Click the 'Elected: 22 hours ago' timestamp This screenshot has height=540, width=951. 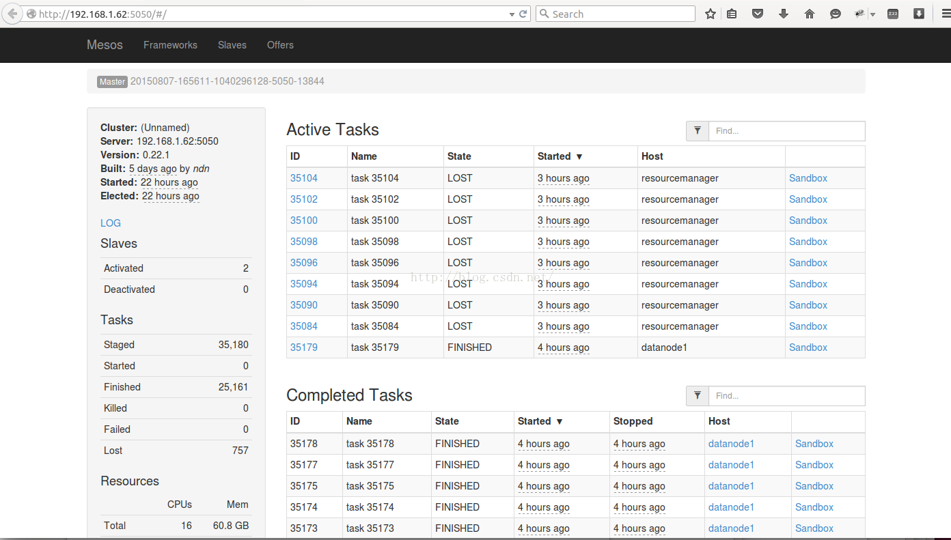(x=171, y=196)
